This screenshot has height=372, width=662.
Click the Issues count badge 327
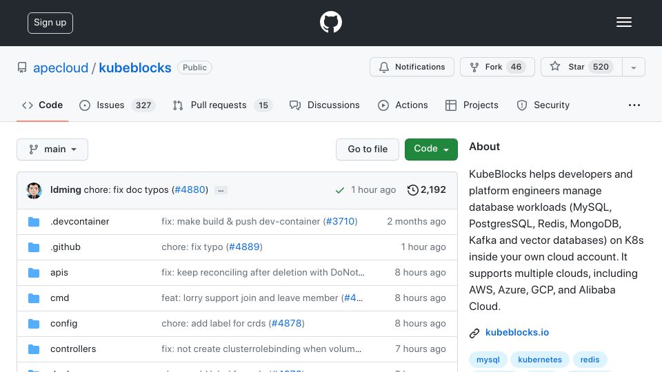click(x=143, y=105)
